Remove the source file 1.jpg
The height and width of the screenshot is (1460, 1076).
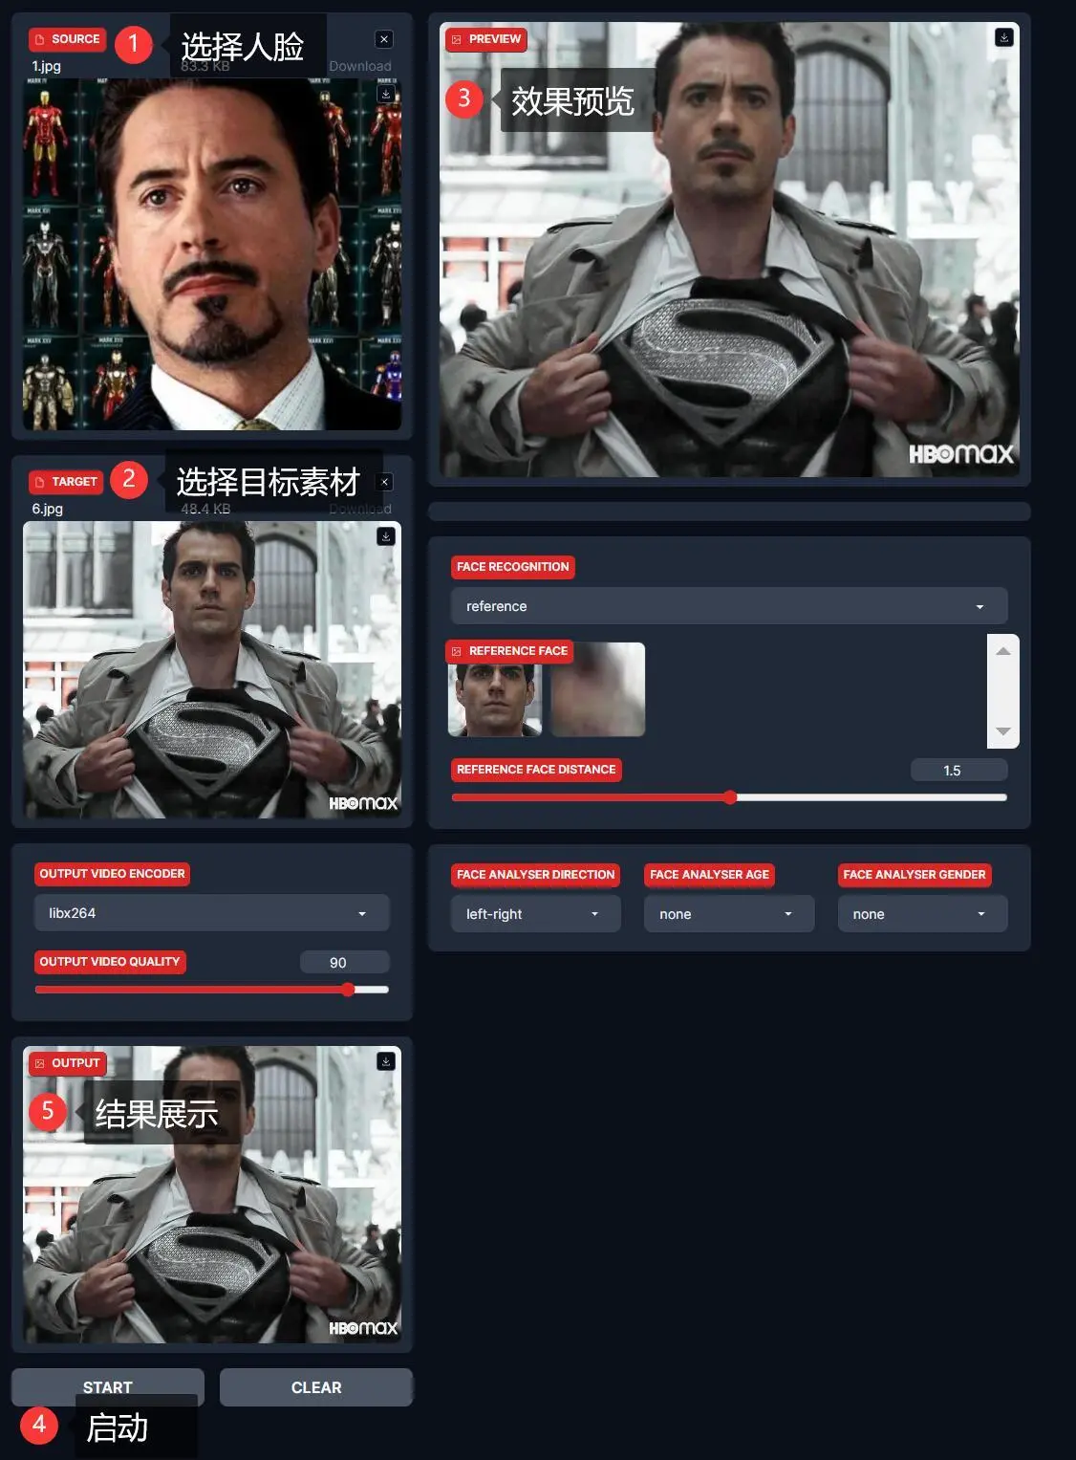[x=384, y=39]
